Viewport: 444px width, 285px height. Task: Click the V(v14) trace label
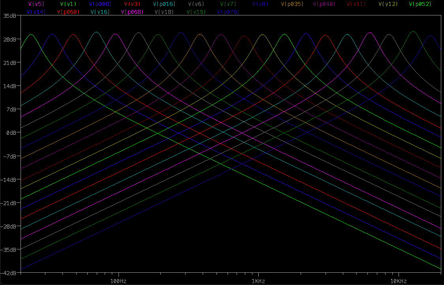(x=36, y=12)
